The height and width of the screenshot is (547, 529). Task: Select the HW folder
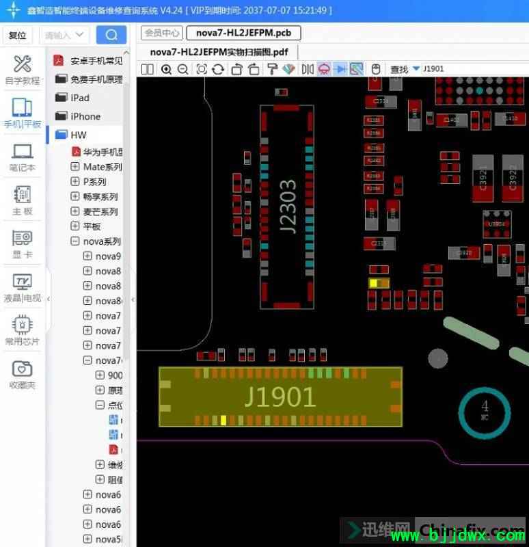71,135
